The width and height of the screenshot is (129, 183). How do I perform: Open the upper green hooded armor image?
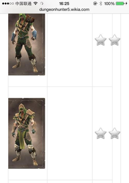click(27, 45)
